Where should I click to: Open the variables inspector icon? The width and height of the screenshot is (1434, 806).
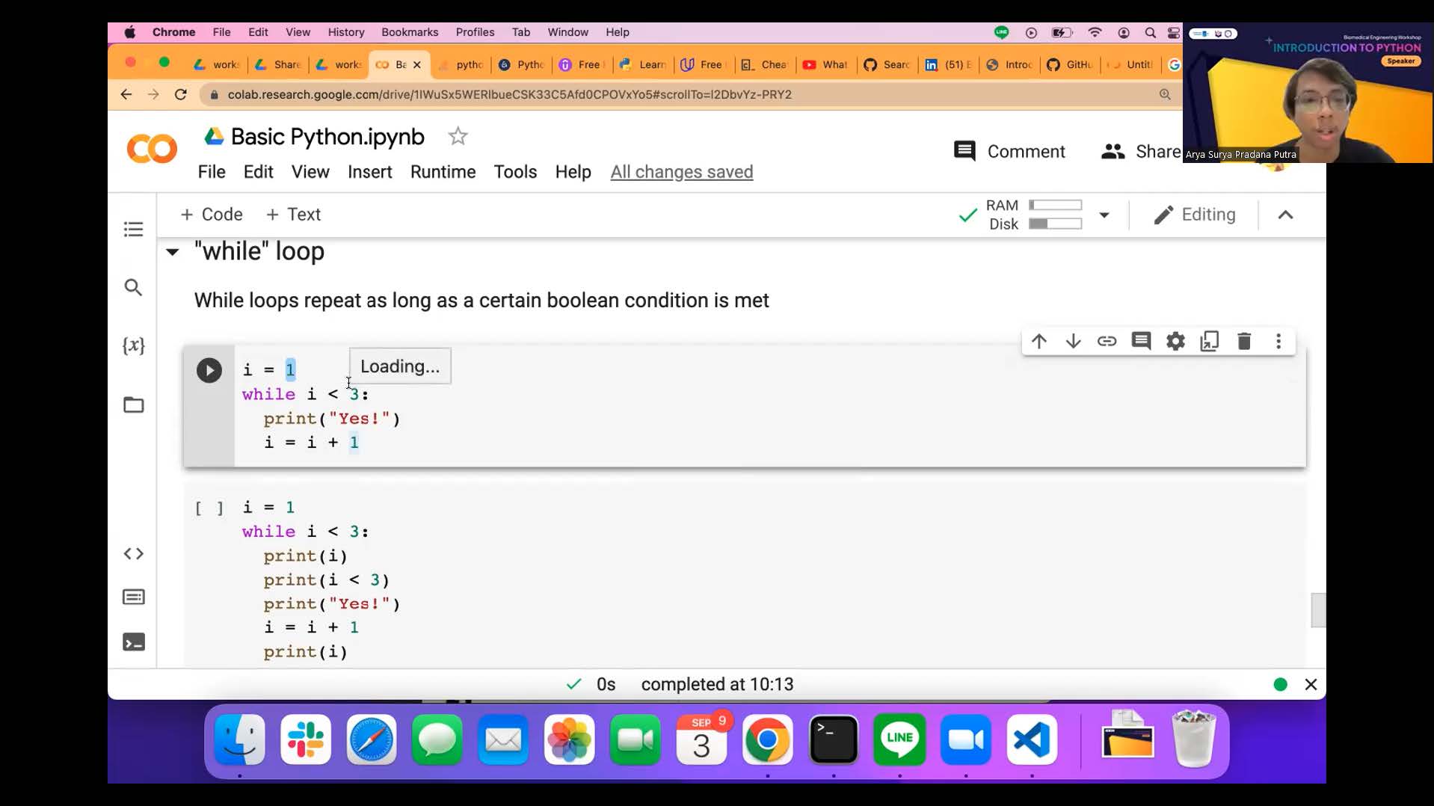[134, 345]
